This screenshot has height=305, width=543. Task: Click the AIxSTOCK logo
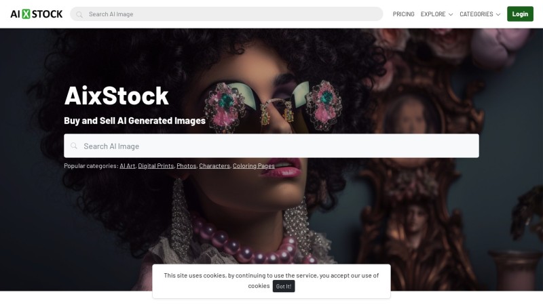[x=37, y=14]
